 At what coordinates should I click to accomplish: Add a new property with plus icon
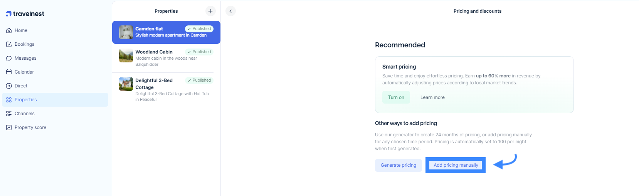click(210, 11)
